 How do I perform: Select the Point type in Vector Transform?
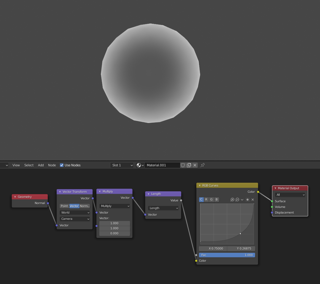pyautogui.click(x=64, y=206)
